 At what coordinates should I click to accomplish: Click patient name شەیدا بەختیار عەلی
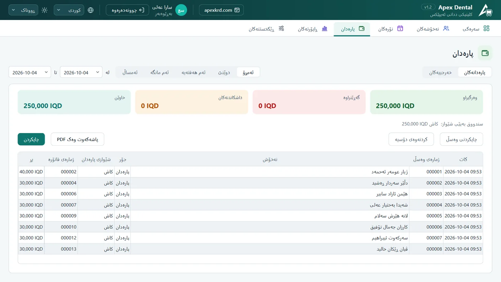[x=389, y=205]
